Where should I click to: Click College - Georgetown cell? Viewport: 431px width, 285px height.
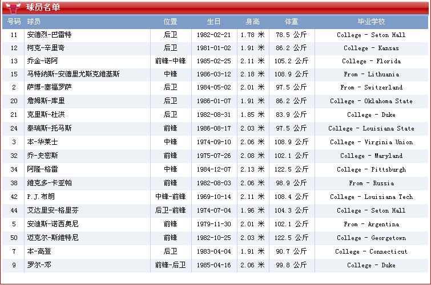click(372, 238)
